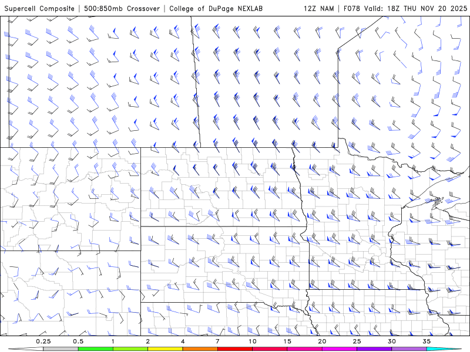470x352 pixels.
Task: Click the legend value 1
Action: [x=113, y=341]
